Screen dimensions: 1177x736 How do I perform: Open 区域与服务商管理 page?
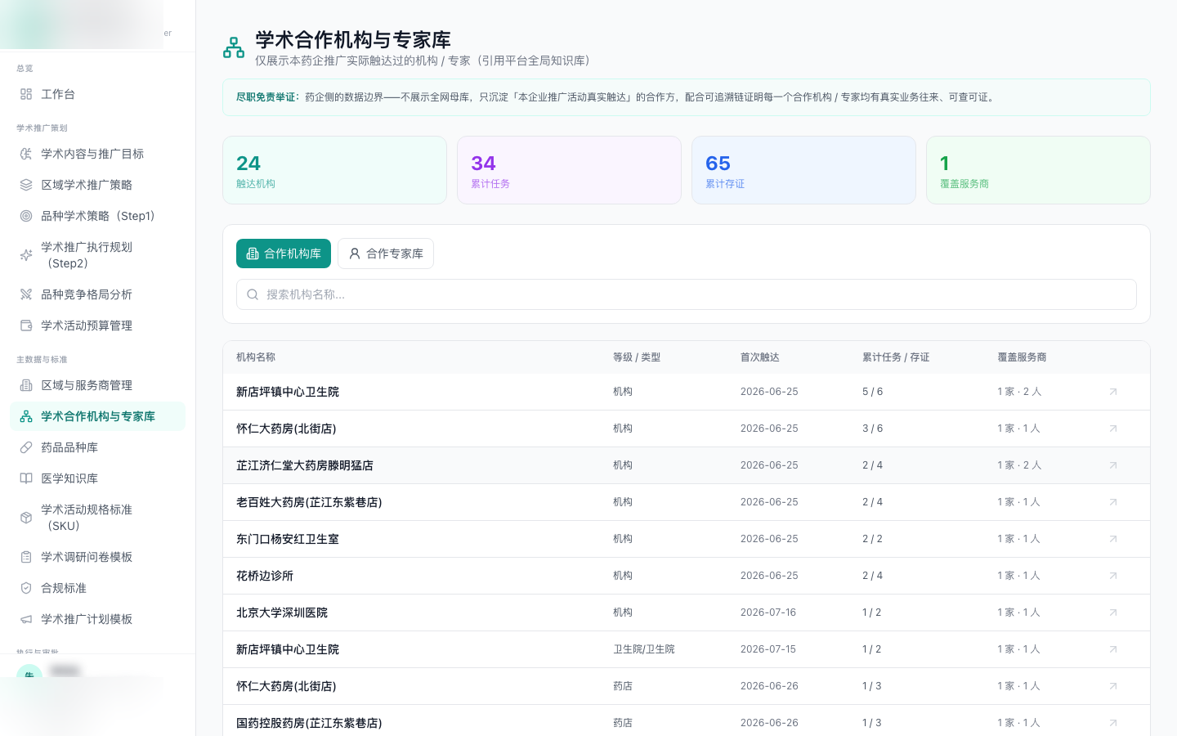97,385
